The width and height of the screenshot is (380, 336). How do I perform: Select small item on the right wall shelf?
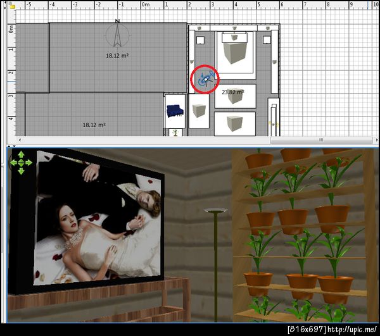click(275, 62)
